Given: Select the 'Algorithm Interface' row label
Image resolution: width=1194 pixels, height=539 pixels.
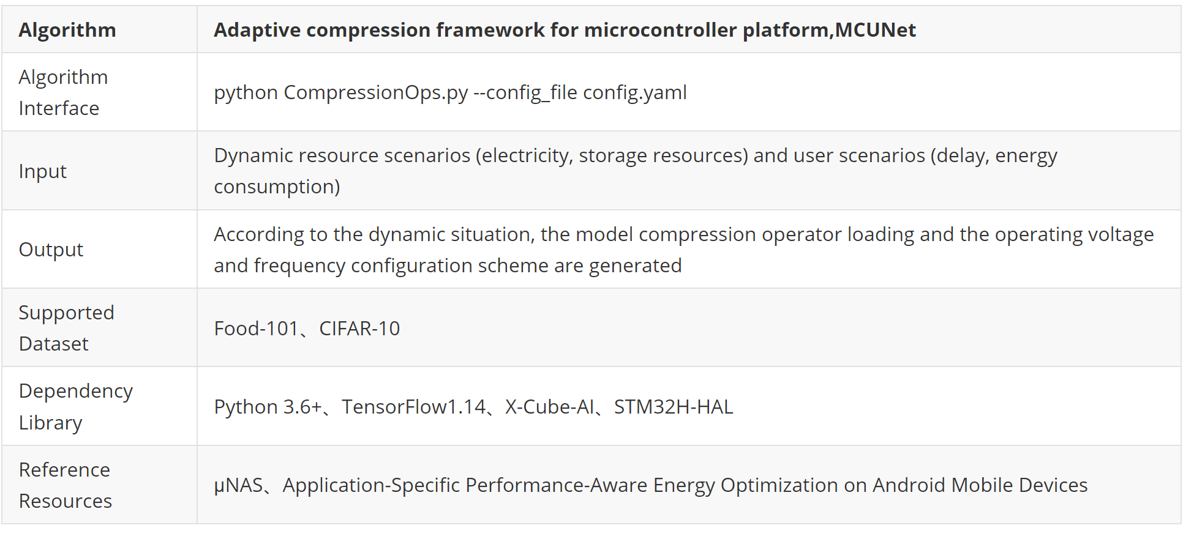Looking at the screenshot, I should pyautogui.click(x=64, y=92).
